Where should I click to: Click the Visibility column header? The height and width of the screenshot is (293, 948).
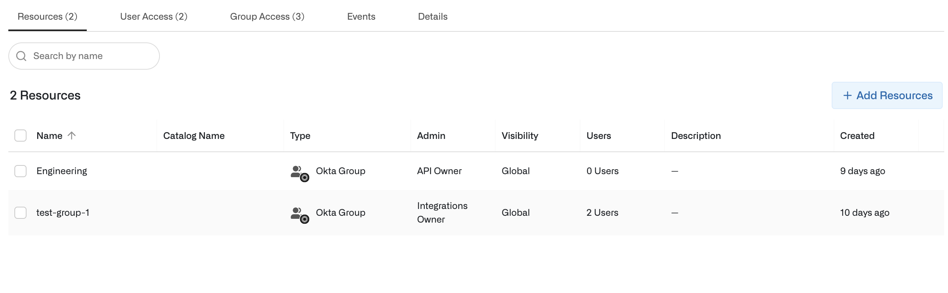[x=520, y=136]
